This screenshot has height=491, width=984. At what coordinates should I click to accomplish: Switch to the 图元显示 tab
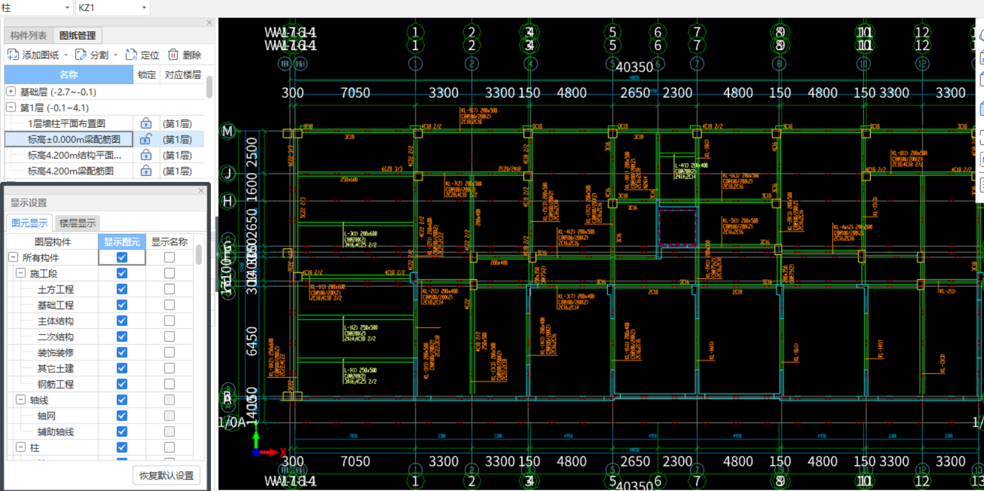click(x=30, y=223)
